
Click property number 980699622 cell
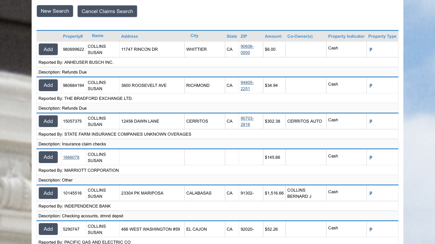pyautogui.click(x=73, y=49)
